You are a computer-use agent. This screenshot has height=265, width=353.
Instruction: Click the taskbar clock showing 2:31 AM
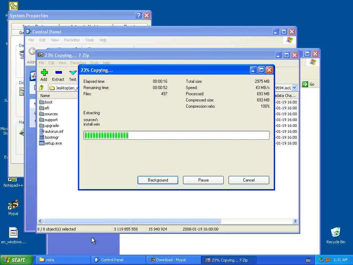[340, 260]
